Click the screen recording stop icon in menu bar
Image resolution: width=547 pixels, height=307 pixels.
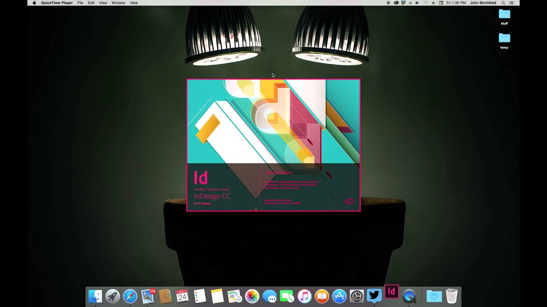click(388, 3)
